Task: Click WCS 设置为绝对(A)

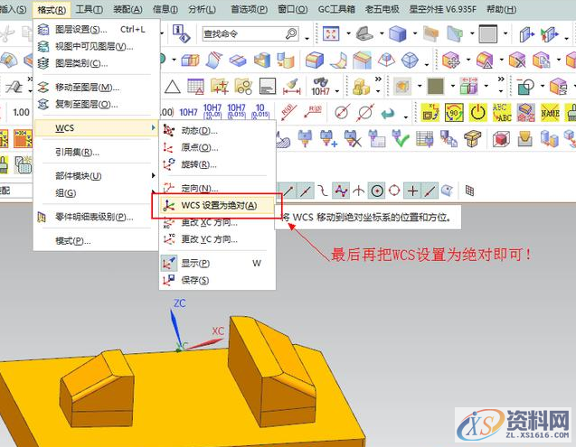Action: (x=217, y=206)
